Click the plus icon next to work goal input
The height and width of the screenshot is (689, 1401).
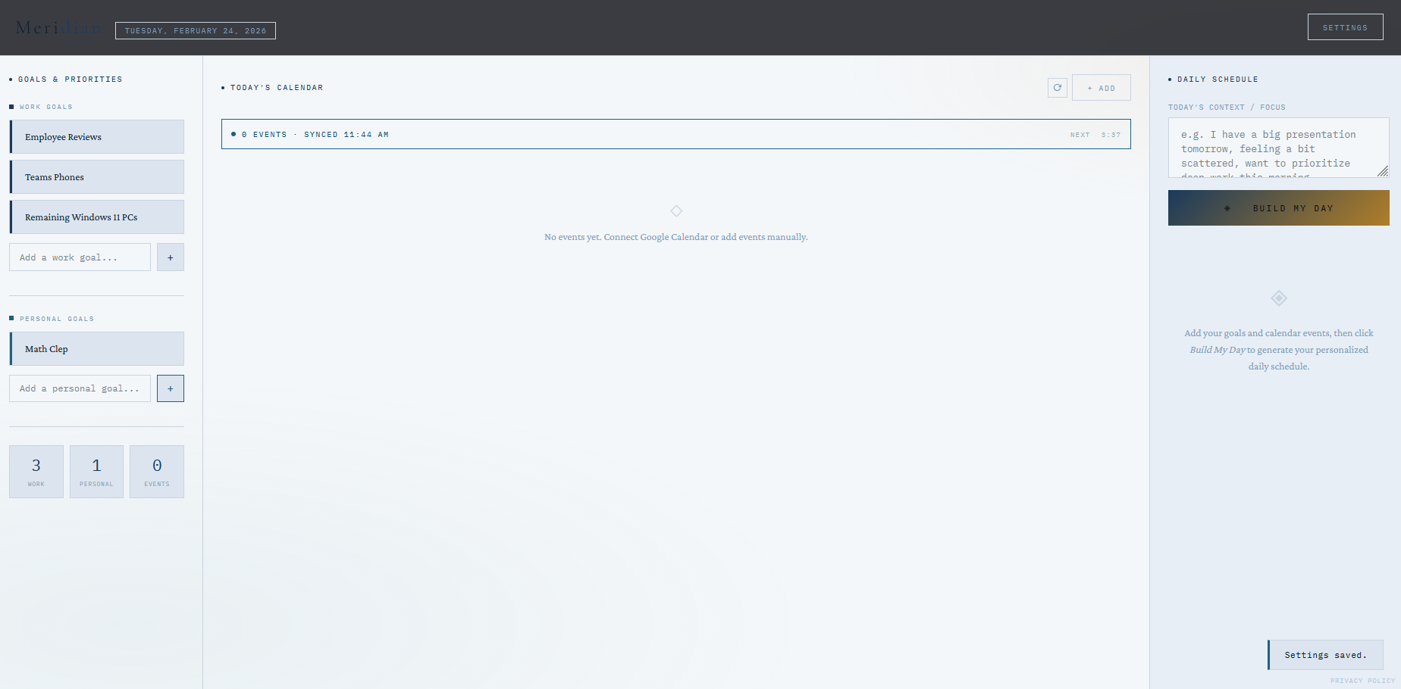point(170,257)
